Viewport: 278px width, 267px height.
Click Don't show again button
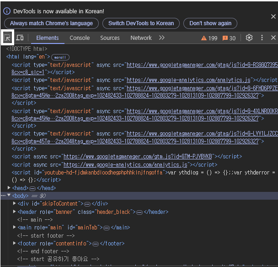pyautogui.click(x=210, y=23)
